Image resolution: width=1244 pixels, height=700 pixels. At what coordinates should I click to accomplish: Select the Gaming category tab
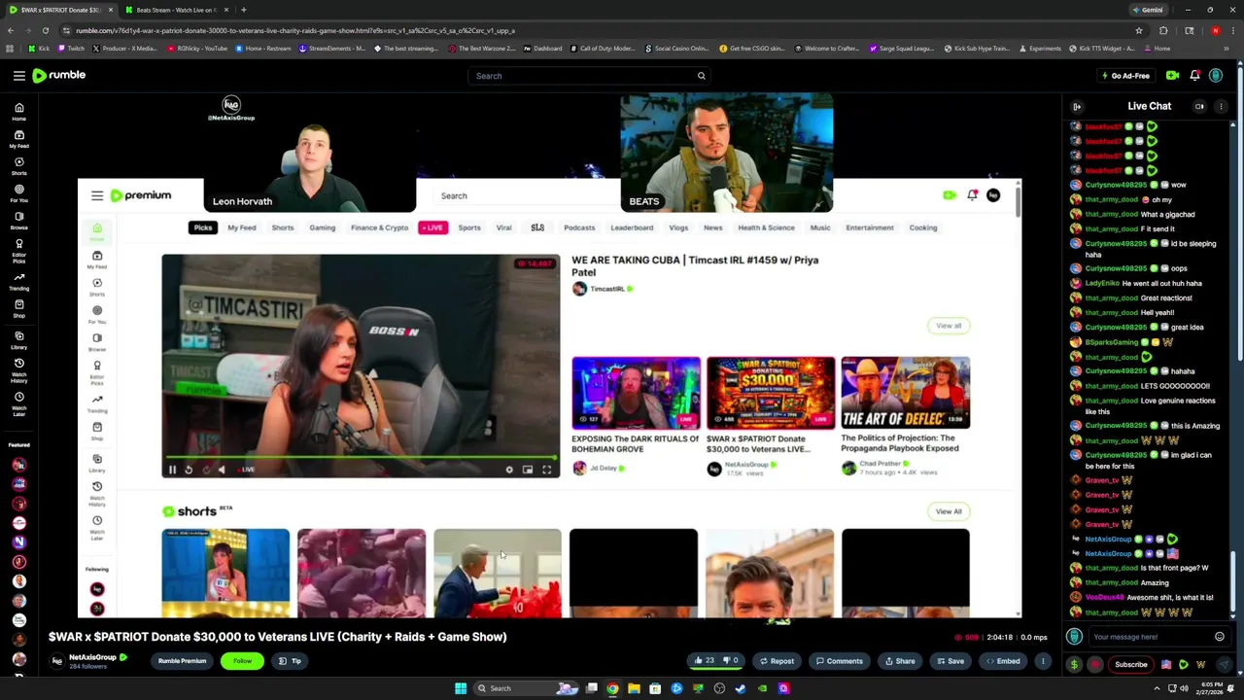click(x=322, y=227)
